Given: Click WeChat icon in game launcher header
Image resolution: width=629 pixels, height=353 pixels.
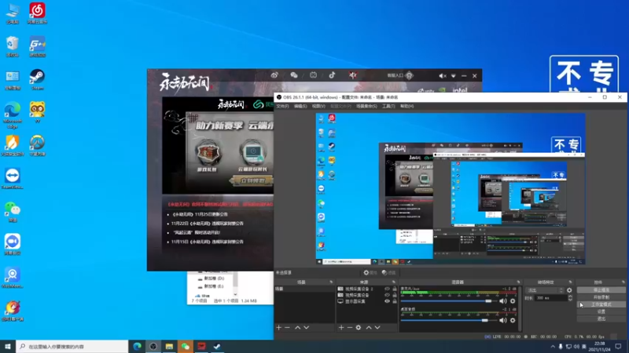Looking at the screenshot, I should (x=294, y=75).
